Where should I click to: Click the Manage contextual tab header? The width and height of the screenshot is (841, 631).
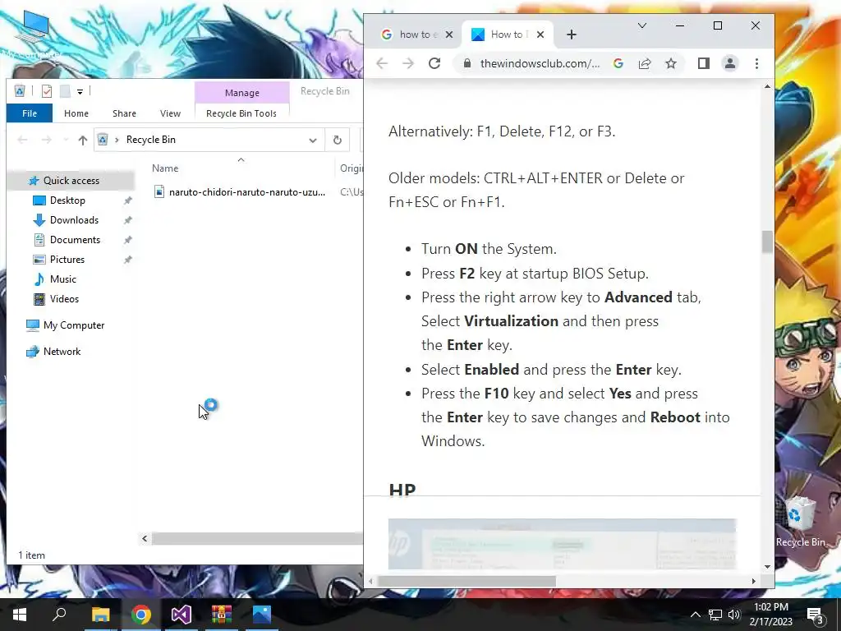(x=242, y=93)
